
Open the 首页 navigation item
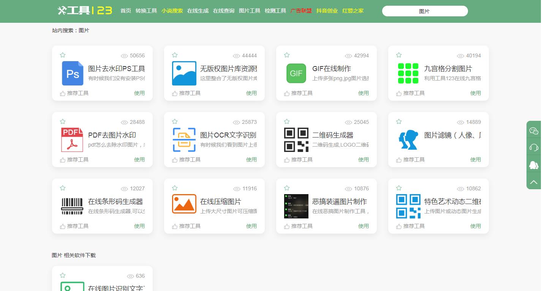(125, 11)
